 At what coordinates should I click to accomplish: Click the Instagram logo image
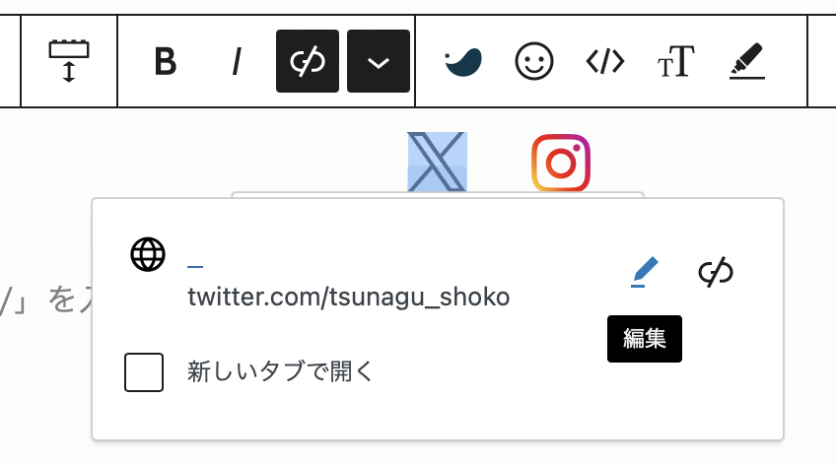point(561,163)
